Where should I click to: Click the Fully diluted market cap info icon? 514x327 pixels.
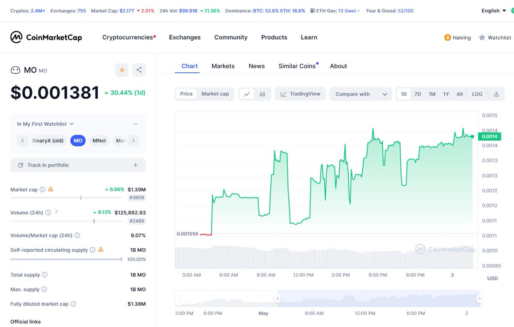pos(73,304)
